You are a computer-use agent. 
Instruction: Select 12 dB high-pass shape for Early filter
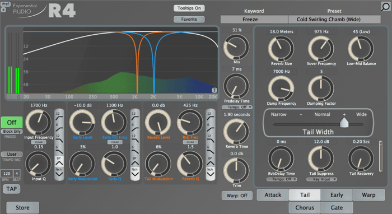tap(135, 116)
